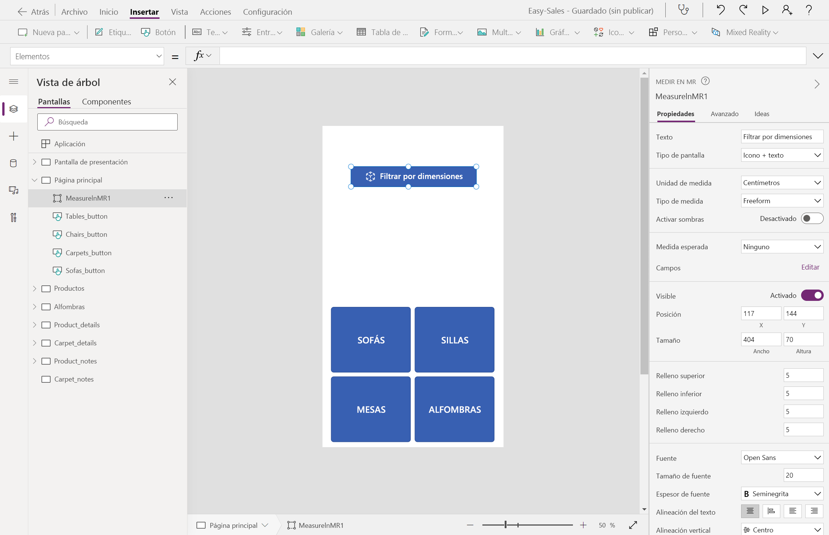Viewport: 829px width, 535px height.
Task: Open the Tipo de medida dropdown
Action: point(782,201)
